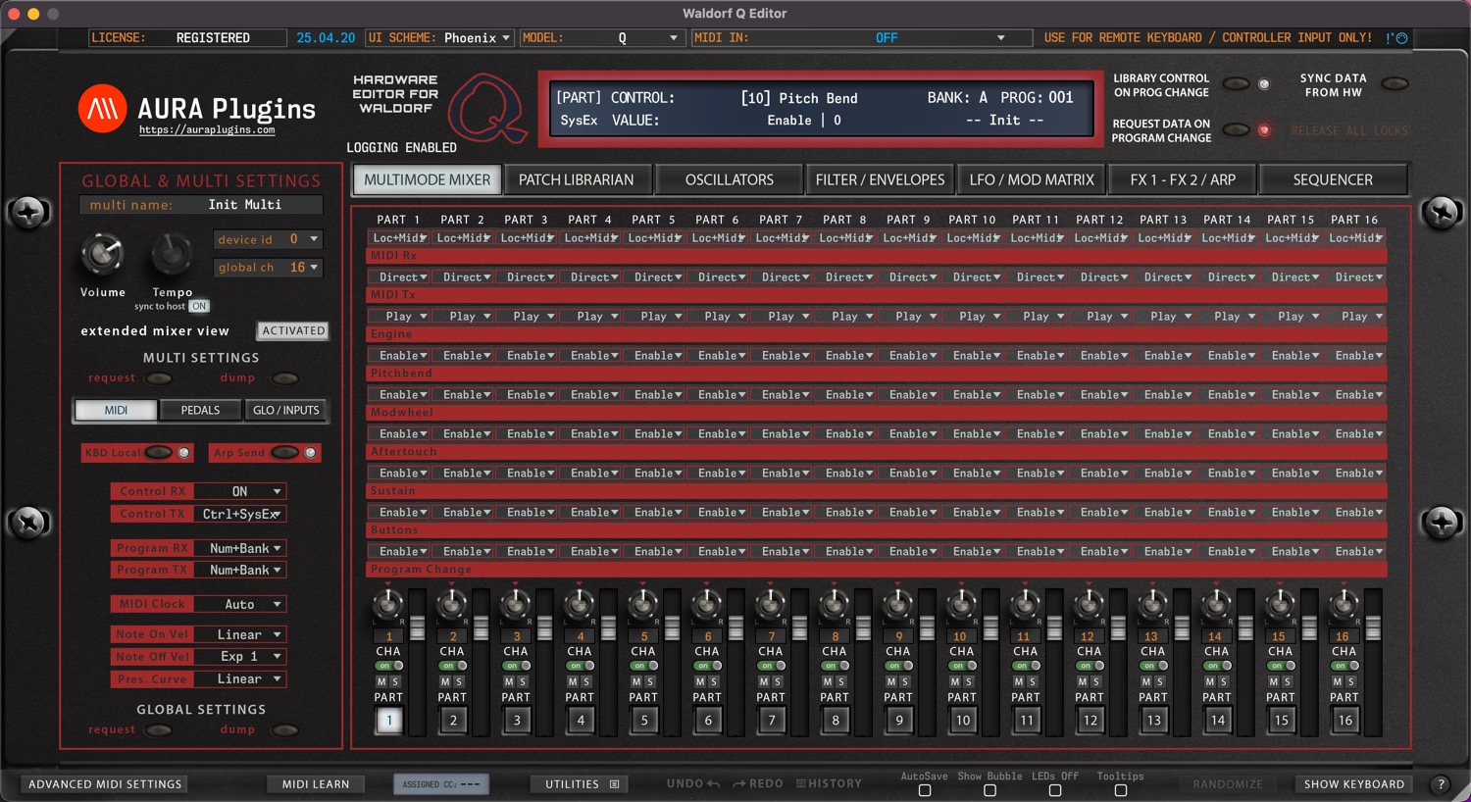Switch to FX 1 - FX 2 / ARP tab
The width and height of the screenshot is (1471, 802).
click(x=1183, y=180)
